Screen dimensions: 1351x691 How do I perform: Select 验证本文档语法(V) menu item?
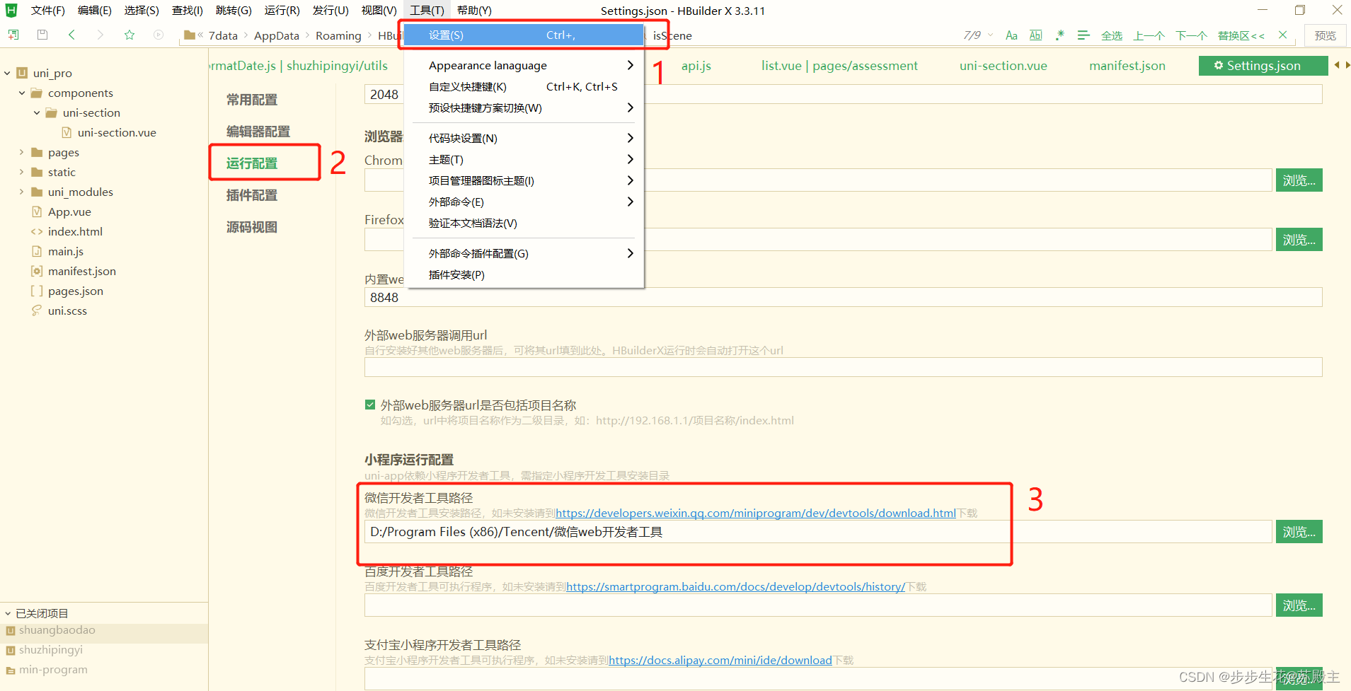coord(524,223)
